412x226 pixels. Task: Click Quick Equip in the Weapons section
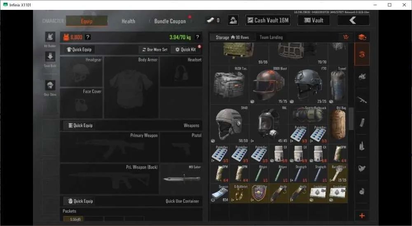80,126
